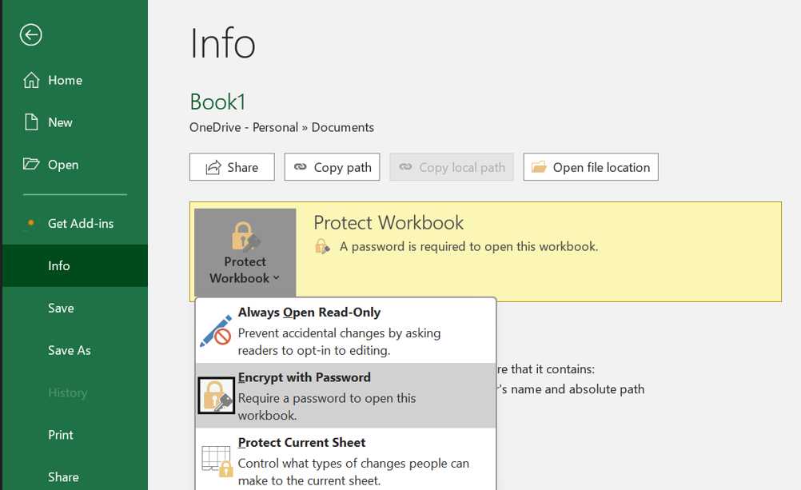Screen dimensions: 801x490
Task: Click the Always Open Read-Only pencil icon
Action: 216,330
